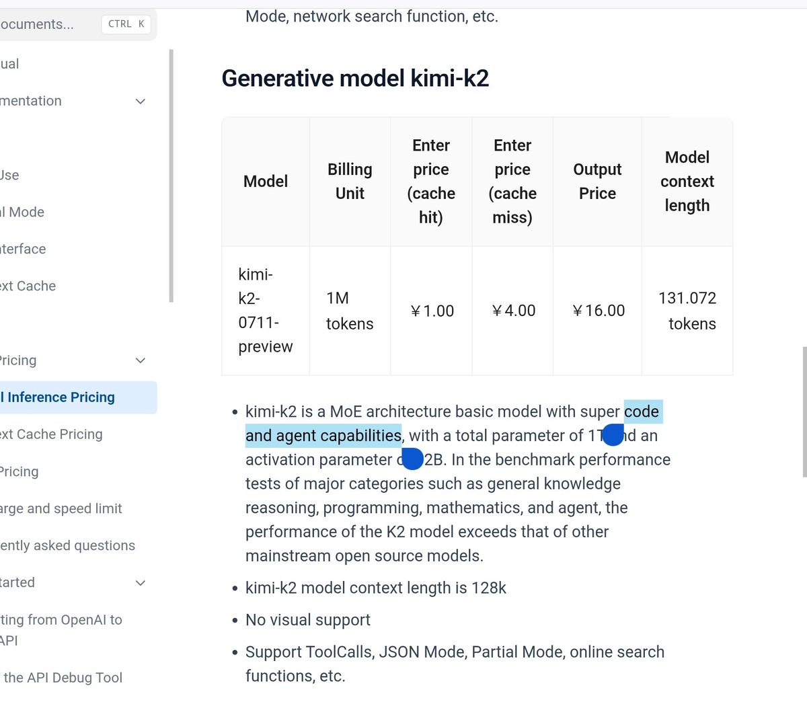
Task: Open the 'Pricing' sidebar section header
Action: [18, 360]
